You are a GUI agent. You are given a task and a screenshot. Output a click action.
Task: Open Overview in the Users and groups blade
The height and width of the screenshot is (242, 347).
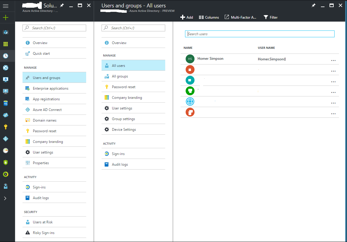pyautogui.click(x=133, y=43)
